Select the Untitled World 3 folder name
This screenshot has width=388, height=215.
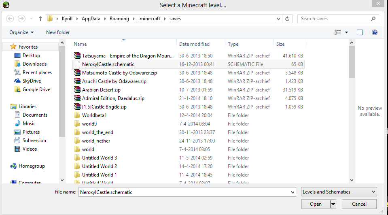100,158
